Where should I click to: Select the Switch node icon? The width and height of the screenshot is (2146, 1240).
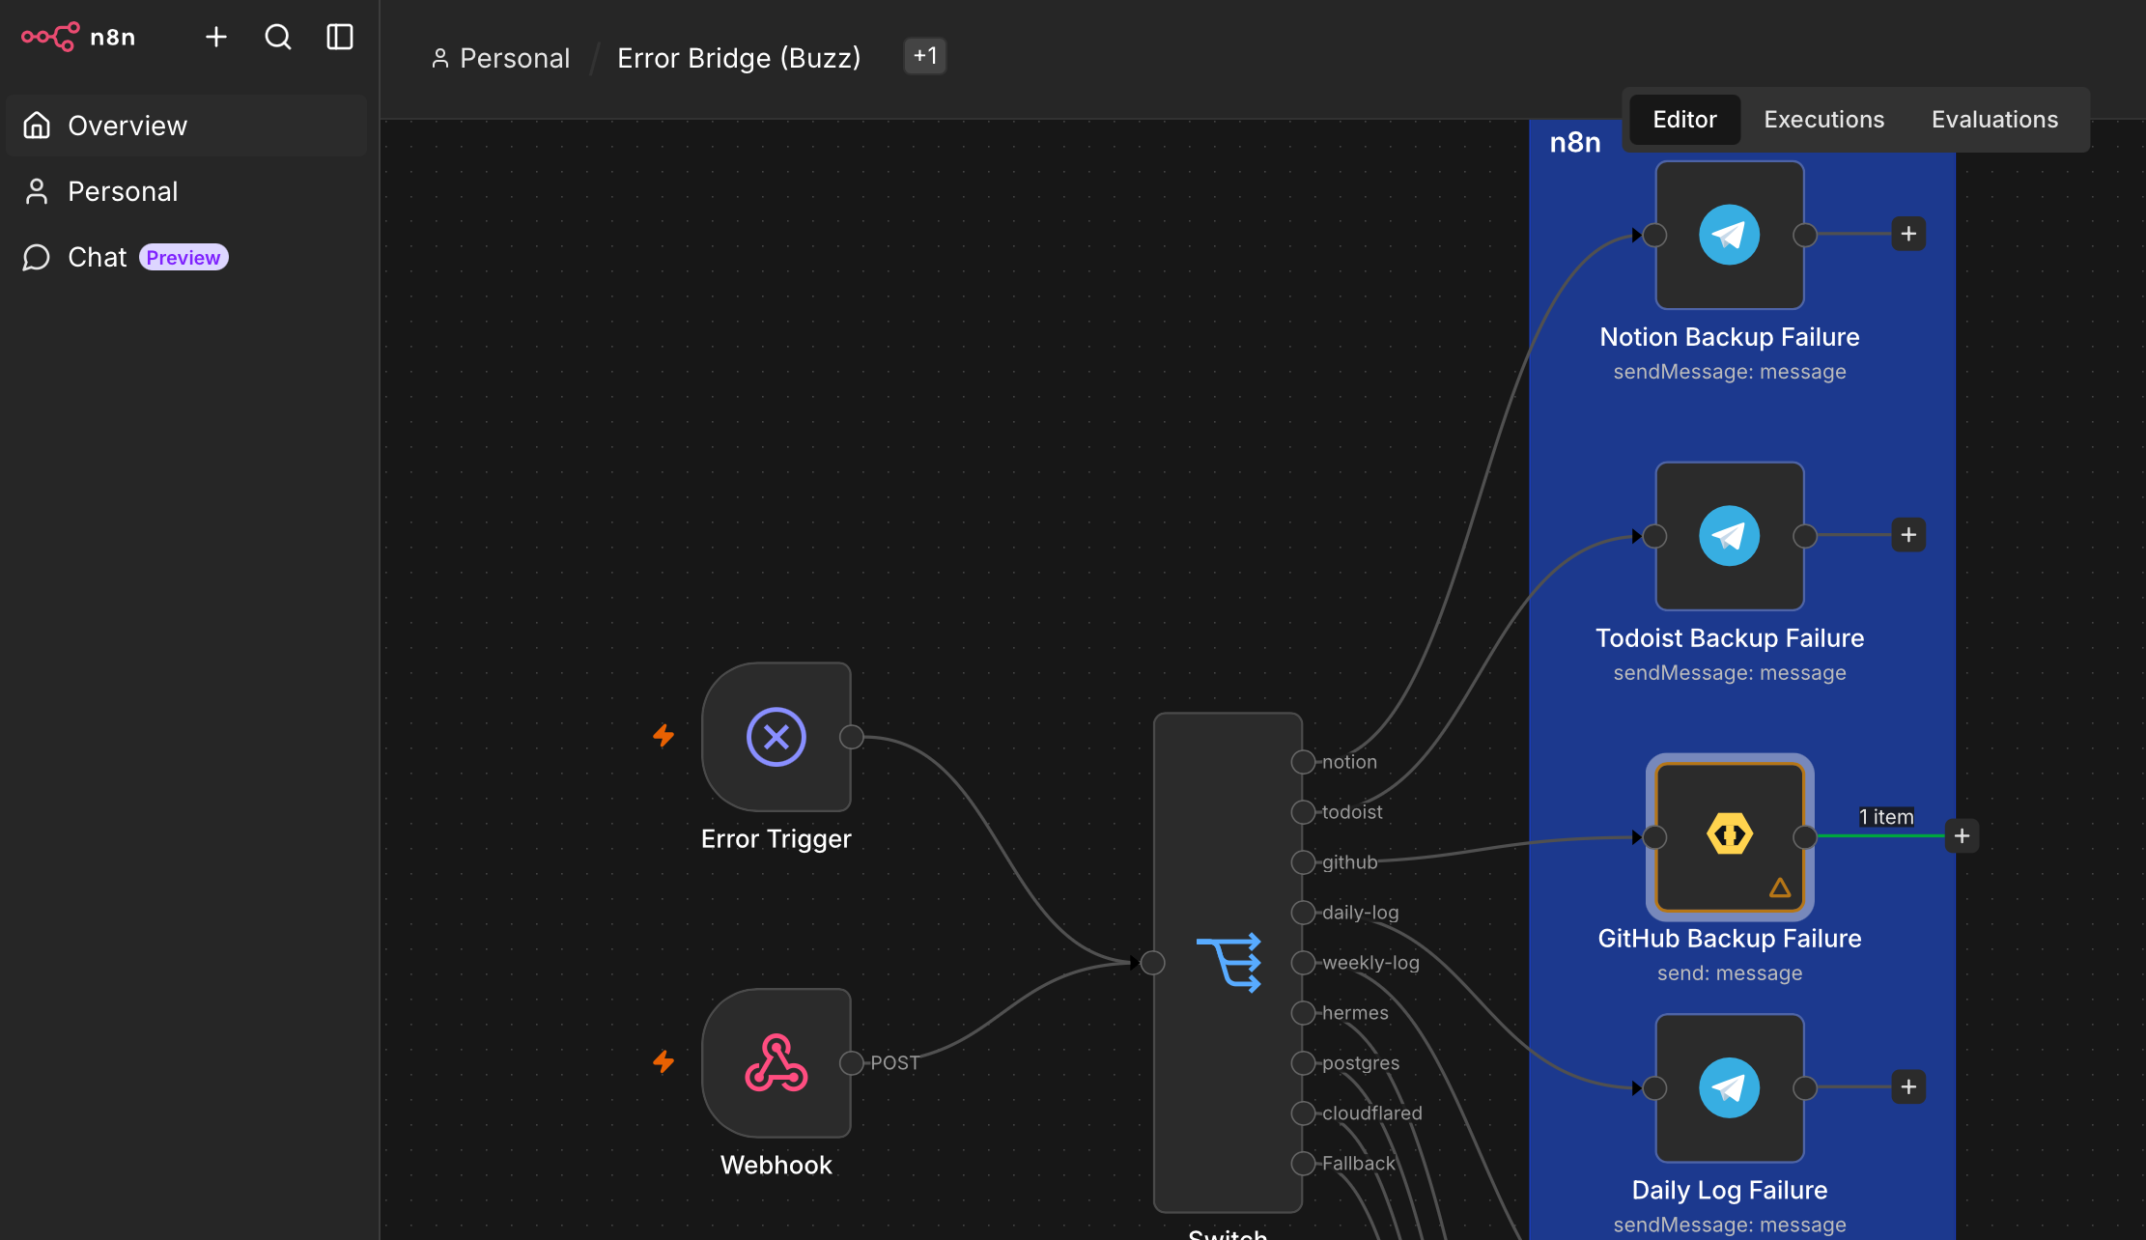click(x=1228, y=963)
